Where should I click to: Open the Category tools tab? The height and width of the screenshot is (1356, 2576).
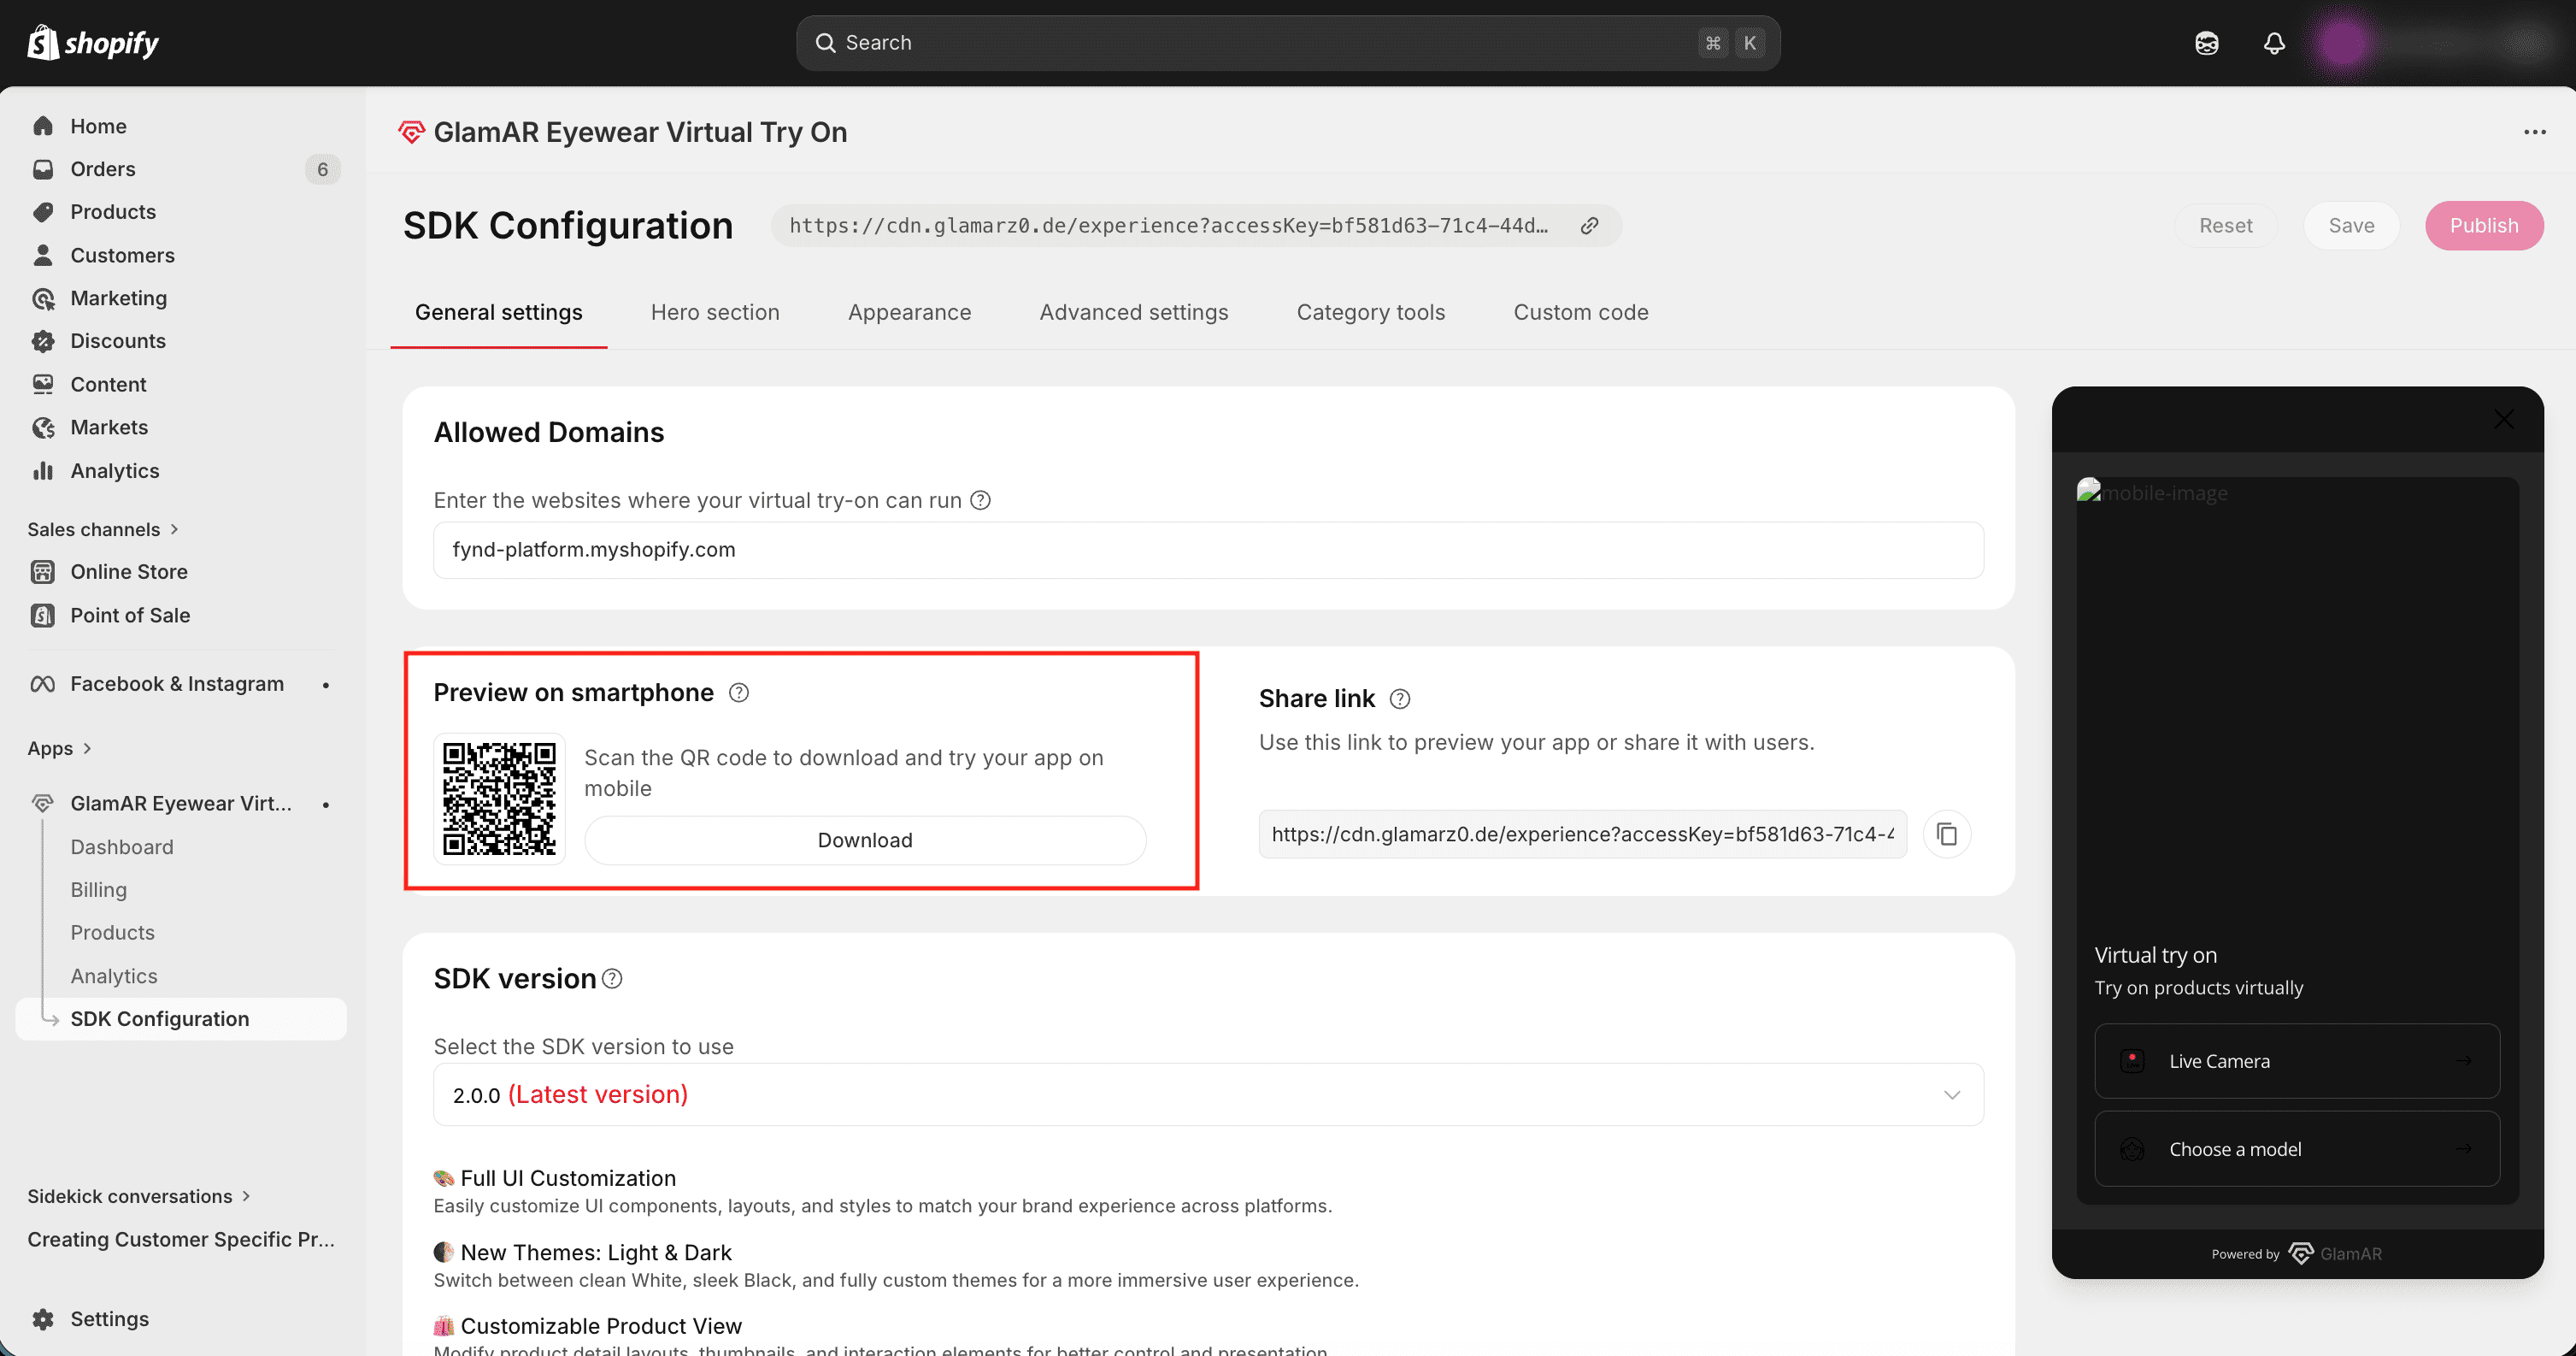[x=1370, y=312]
